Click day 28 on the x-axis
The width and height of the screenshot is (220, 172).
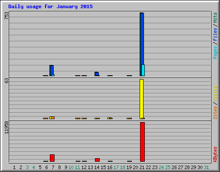(187, 167)
